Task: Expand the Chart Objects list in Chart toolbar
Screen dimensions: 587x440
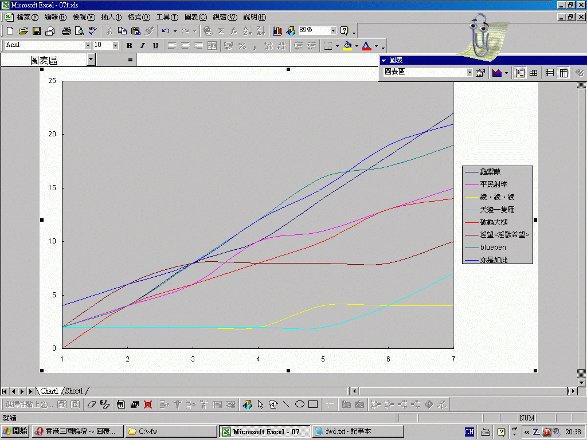Action: tap(469, 73)
